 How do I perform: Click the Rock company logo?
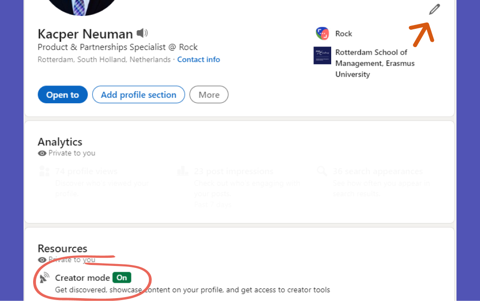click(322, 33)
